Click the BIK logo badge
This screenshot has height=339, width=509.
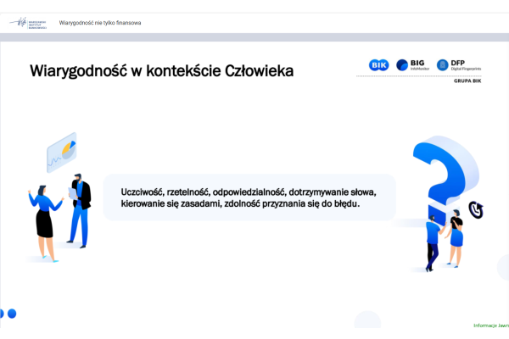tap(378, 65)
